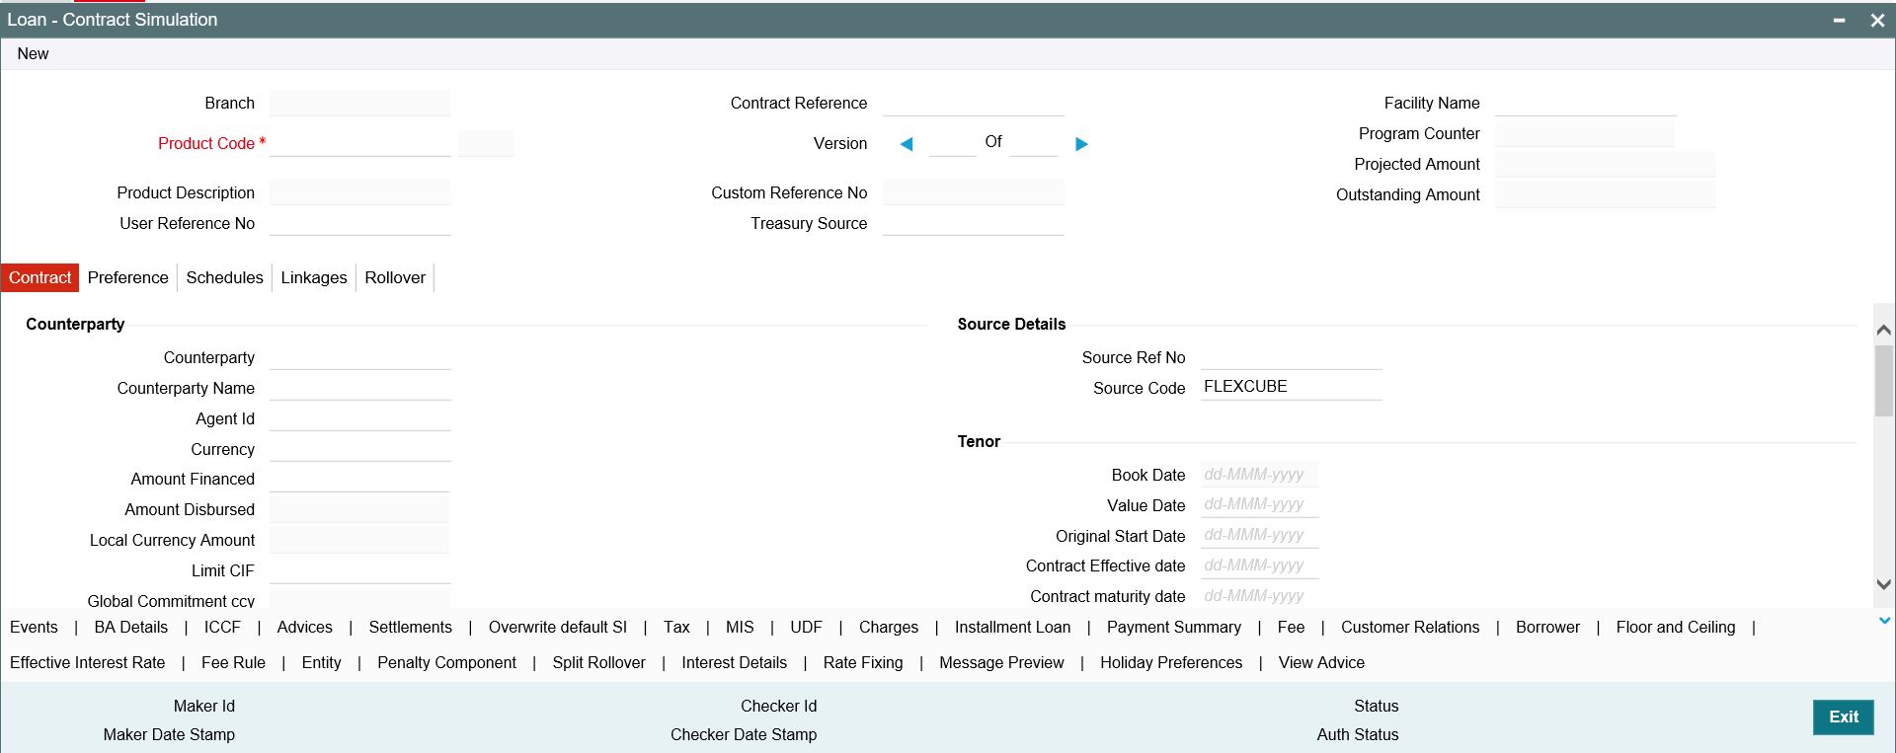Close the Loan Contract Simulation window

[1877, 21]
